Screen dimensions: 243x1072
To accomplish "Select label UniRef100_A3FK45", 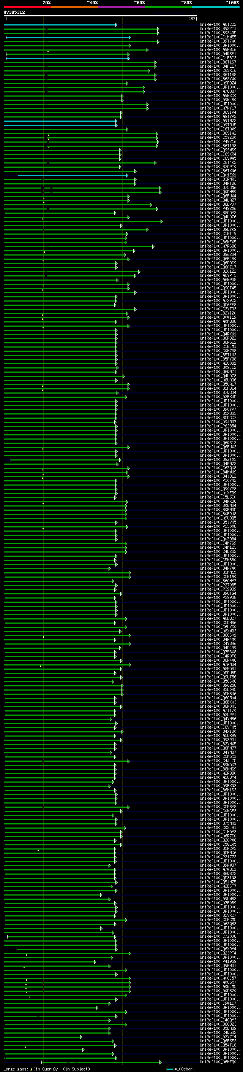I will point(218,397).
